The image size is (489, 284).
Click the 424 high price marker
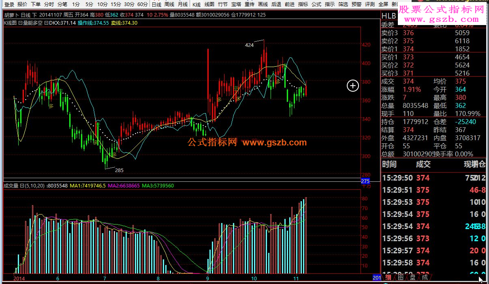click(x=249, y=45)
